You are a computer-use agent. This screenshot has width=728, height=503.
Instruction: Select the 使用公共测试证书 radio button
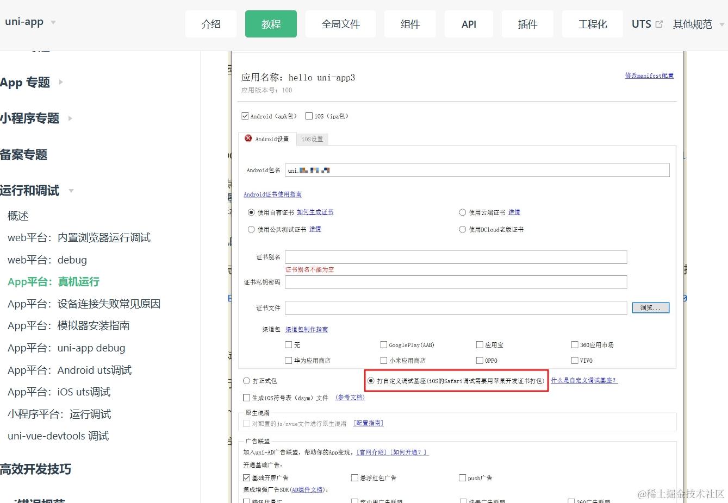pyautogui.click(x=251, y=229)
